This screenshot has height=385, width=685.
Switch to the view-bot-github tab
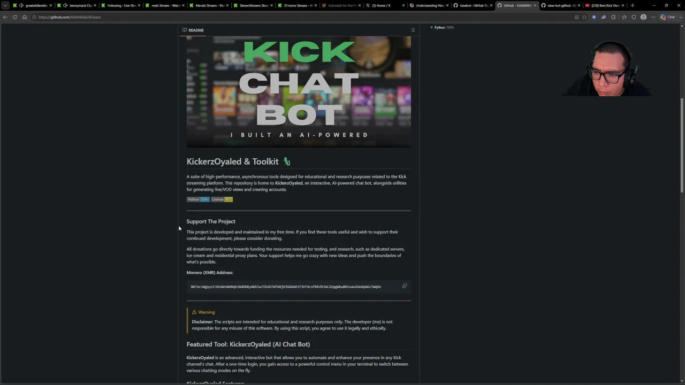point(559,5)
